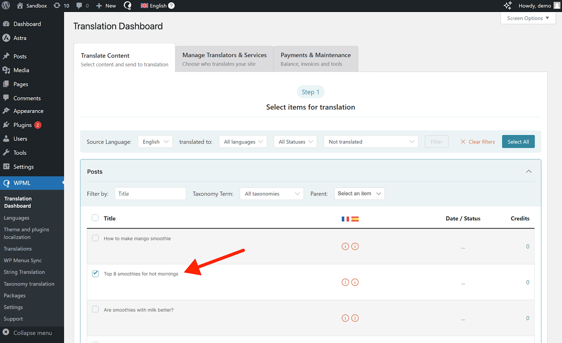The image size is (562, 343).
Task: Toggle the select-all checkbox beside Title
Action: pyautogui.click(x=95, y=218)
